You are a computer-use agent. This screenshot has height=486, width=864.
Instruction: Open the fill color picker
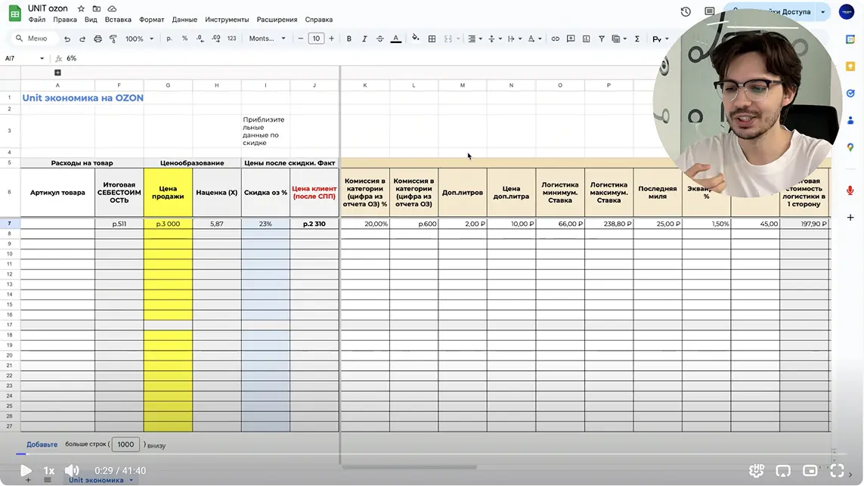tap(416, 39)
